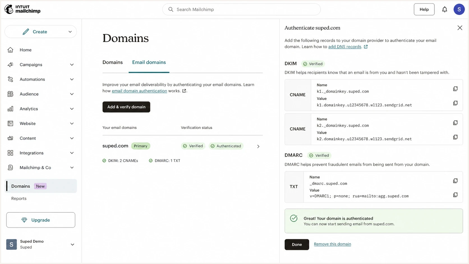Expand the Automations menu chevron

[x=72, y=79]
